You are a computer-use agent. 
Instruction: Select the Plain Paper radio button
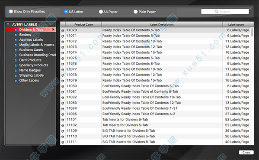[135, 12]
